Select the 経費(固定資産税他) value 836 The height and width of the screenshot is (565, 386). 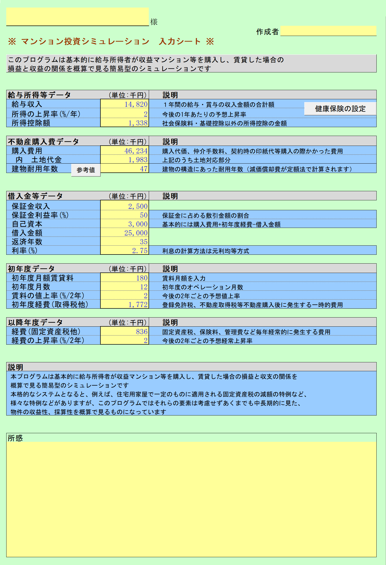(125, 331)
